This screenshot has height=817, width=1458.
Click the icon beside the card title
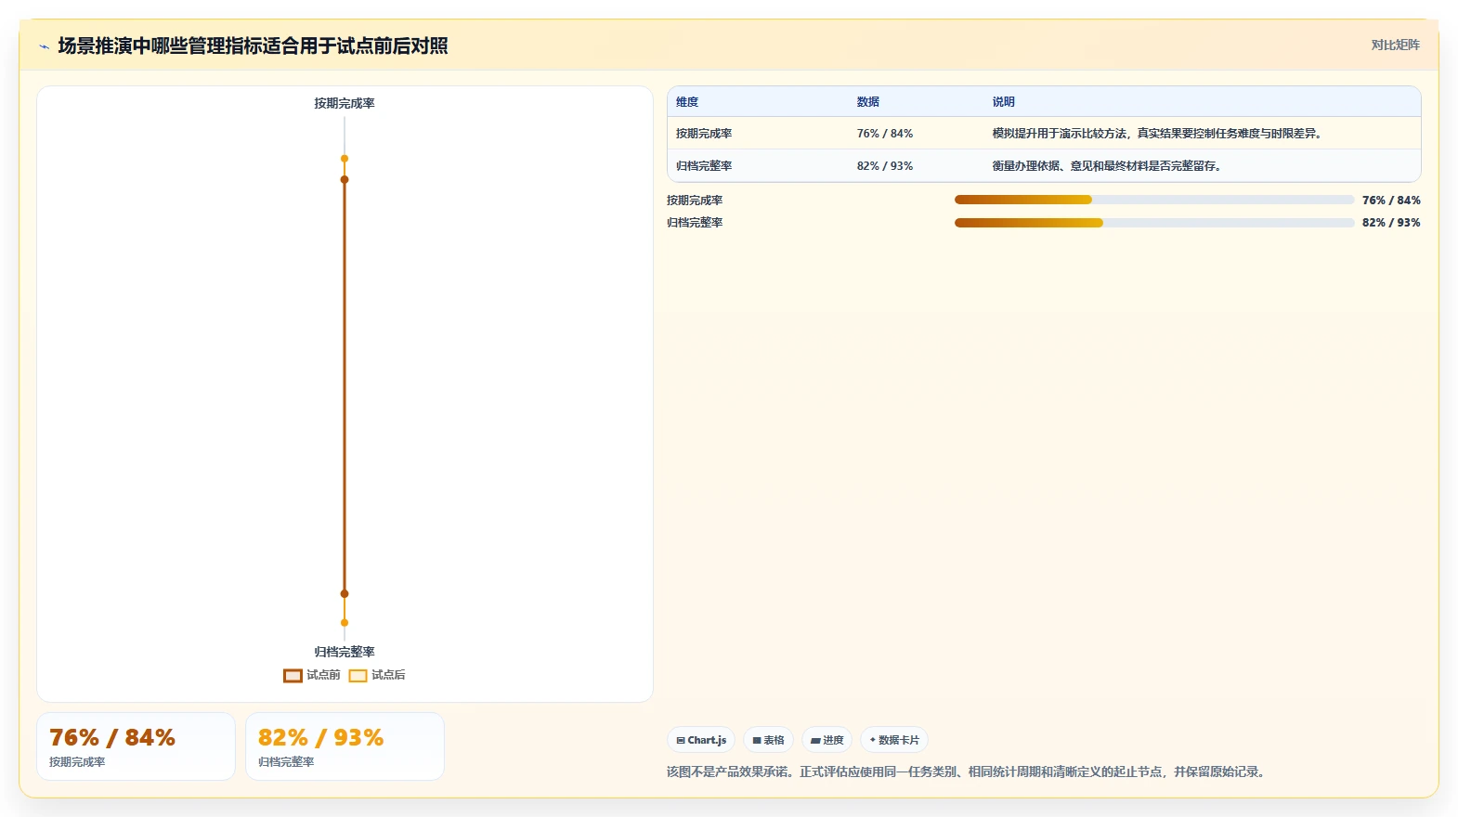click(44, 46)
